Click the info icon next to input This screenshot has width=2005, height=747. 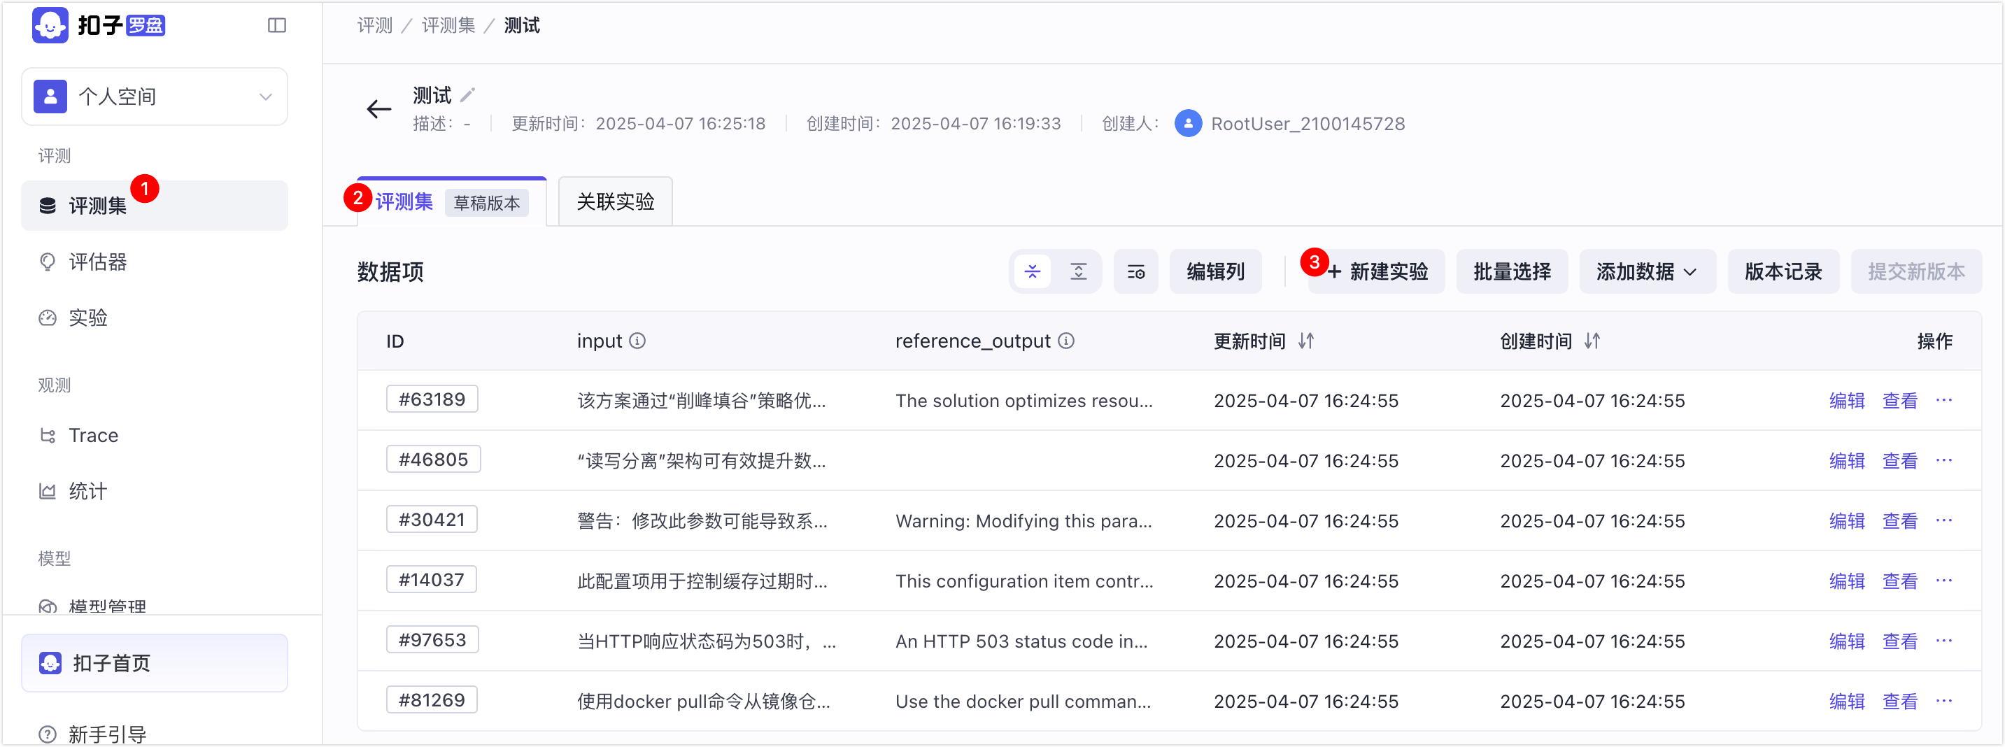pyautogui.click(x=637, y=341)
